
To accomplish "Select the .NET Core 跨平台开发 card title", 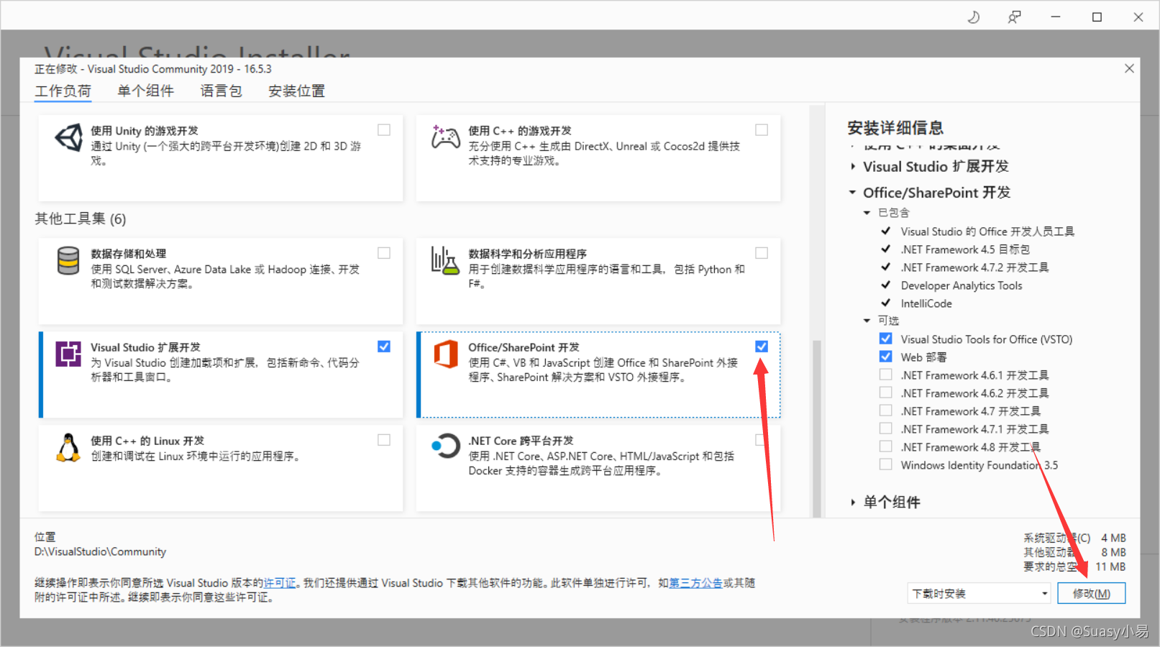I will pyautogui.click(x=521, y=441).
